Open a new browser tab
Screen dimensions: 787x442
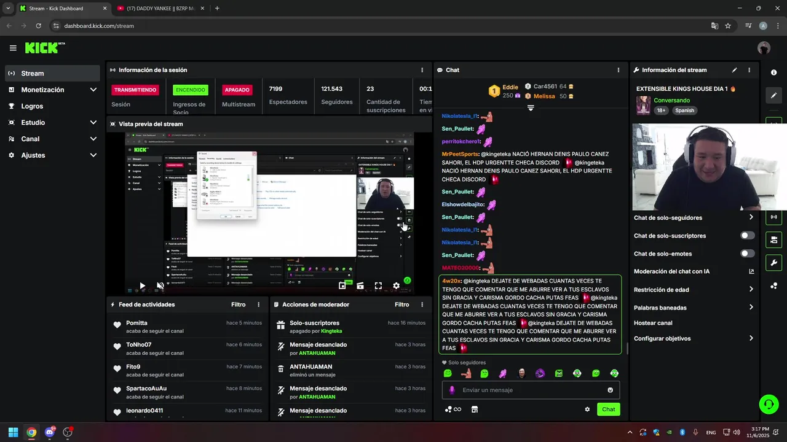point(217,9)
